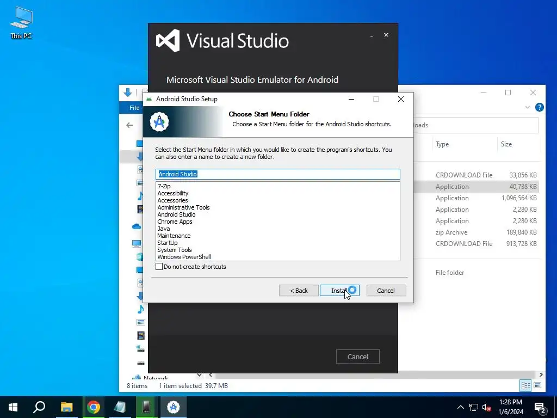Select Java in the folder list
Image resolution: width=557 pixels, height=418 pixels.
164,229
